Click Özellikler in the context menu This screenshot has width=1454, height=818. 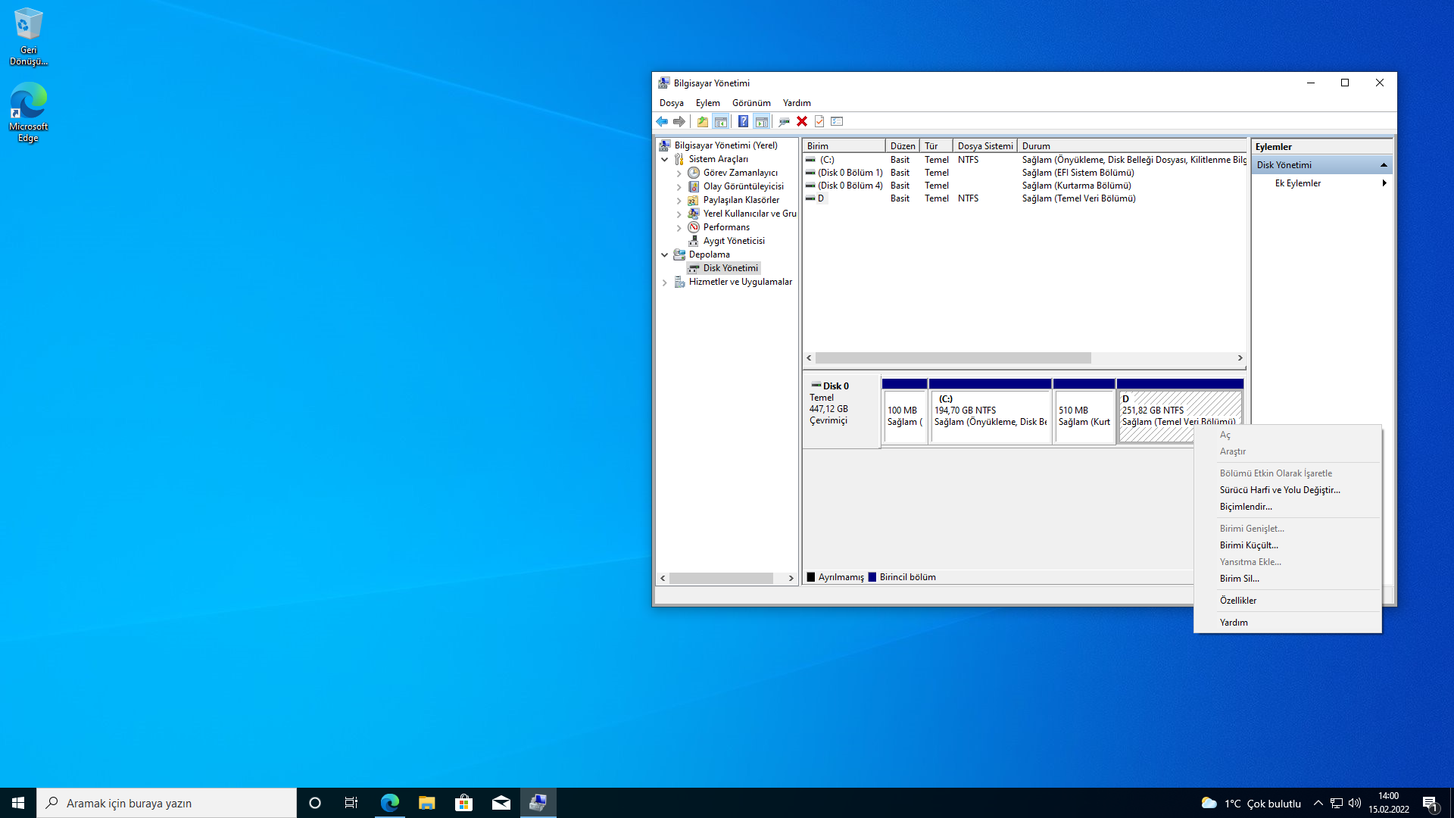1237,601
